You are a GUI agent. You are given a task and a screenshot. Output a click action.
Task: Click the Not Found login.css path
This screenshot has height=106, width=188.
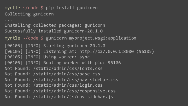pos(68,85)
